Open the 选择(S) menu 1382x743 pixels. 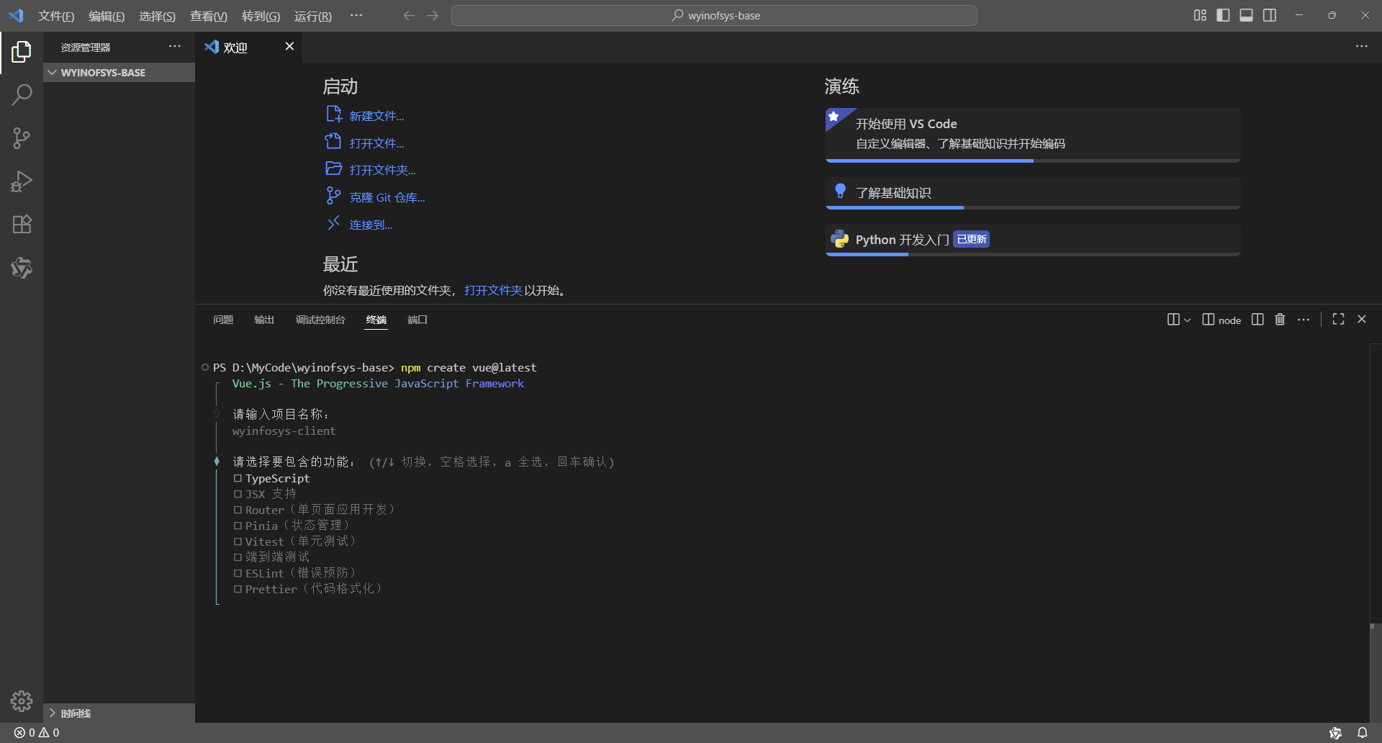157,16
